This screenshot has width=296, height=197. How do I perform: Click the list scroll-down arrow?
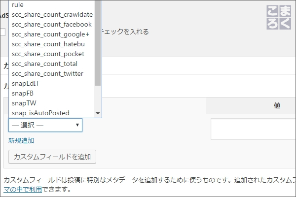click(98, 113)
